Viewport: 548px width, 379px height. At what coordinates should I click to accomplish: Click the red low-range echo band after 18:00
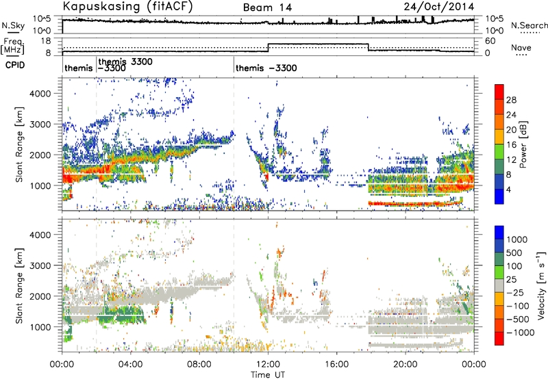[x=415, y=203]
